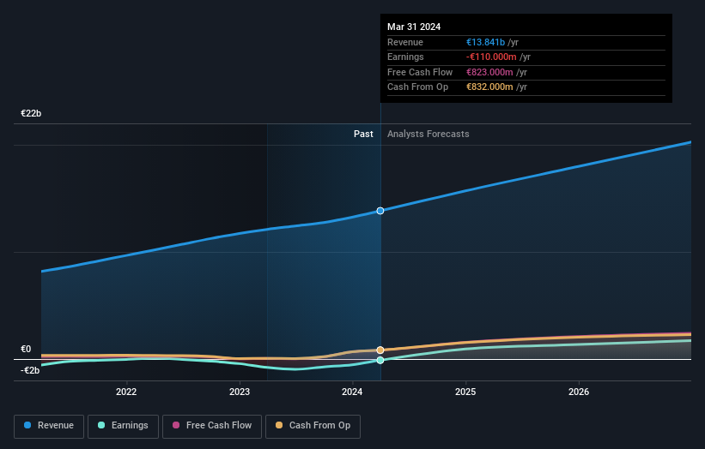Click the Free Cash Flow row label in tooltip
Screen dimensions: 705x449
pos(420,72)
